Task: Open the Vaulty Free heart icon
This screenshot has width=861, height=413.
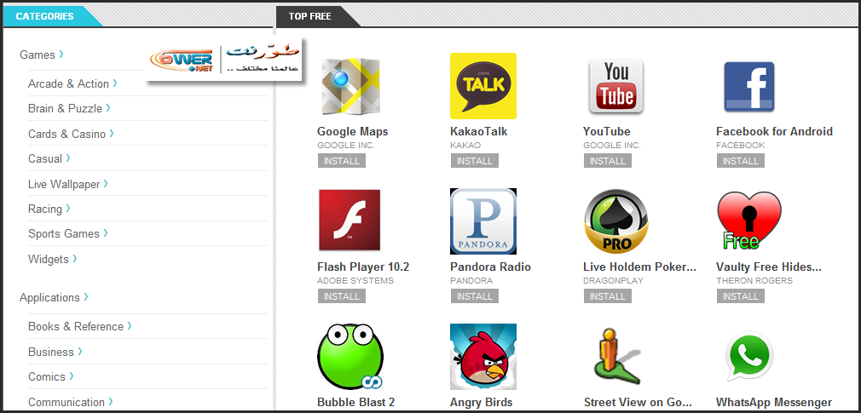Action: click(x=749, y=221)
